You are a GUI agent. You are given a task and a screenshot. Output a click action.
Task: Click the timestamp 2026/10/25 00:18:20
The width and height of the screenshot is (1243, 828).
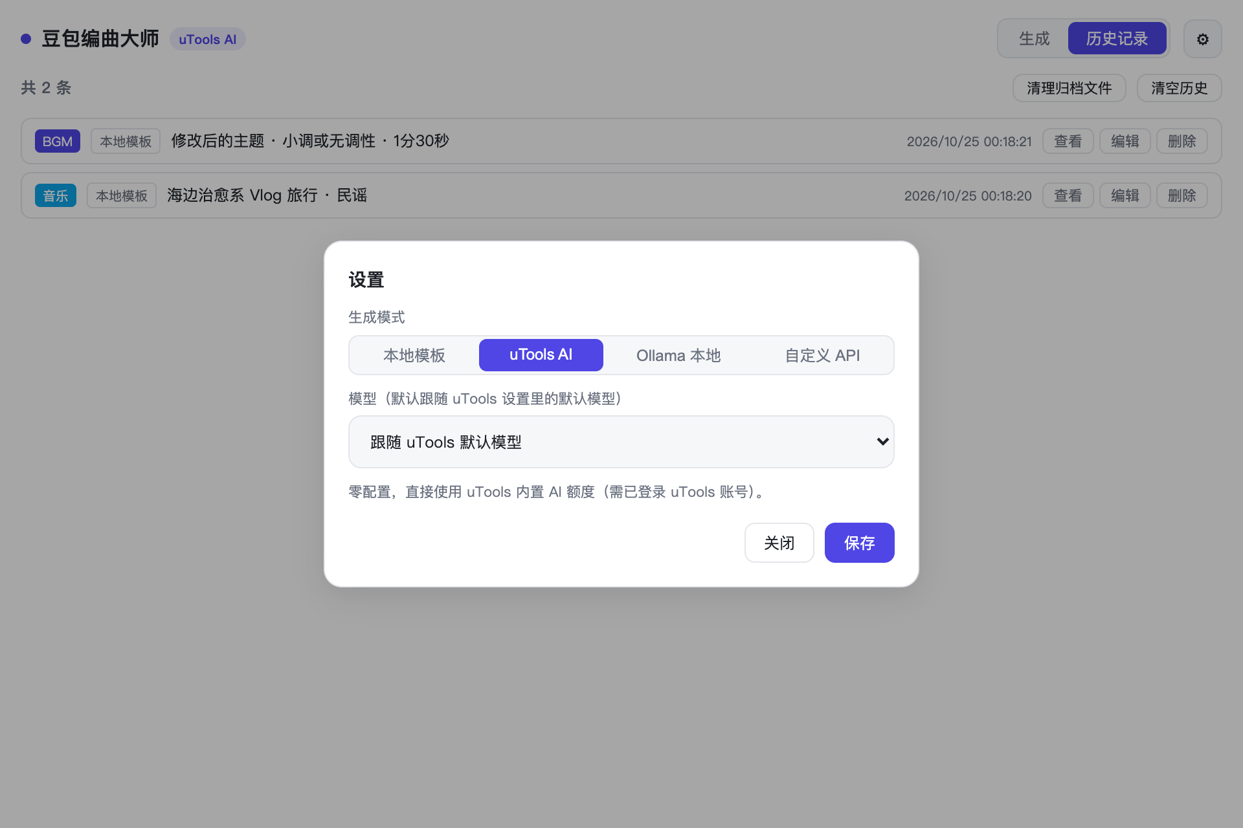968,196
